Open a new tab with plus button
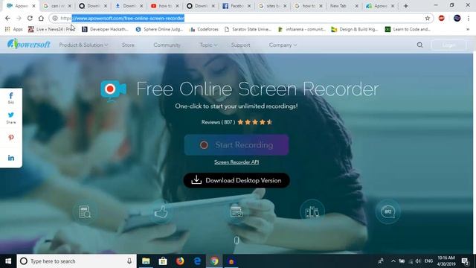The width and height of the screenshot is (476, 268). [x=406, y=6]
